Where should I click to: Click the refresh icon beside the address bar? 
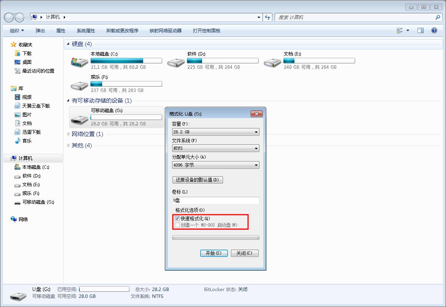pos(267,17)
